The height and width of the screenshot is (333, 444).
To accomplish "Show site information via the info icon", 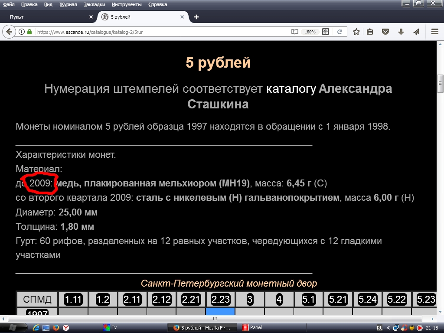I will (x=22, y=32).
